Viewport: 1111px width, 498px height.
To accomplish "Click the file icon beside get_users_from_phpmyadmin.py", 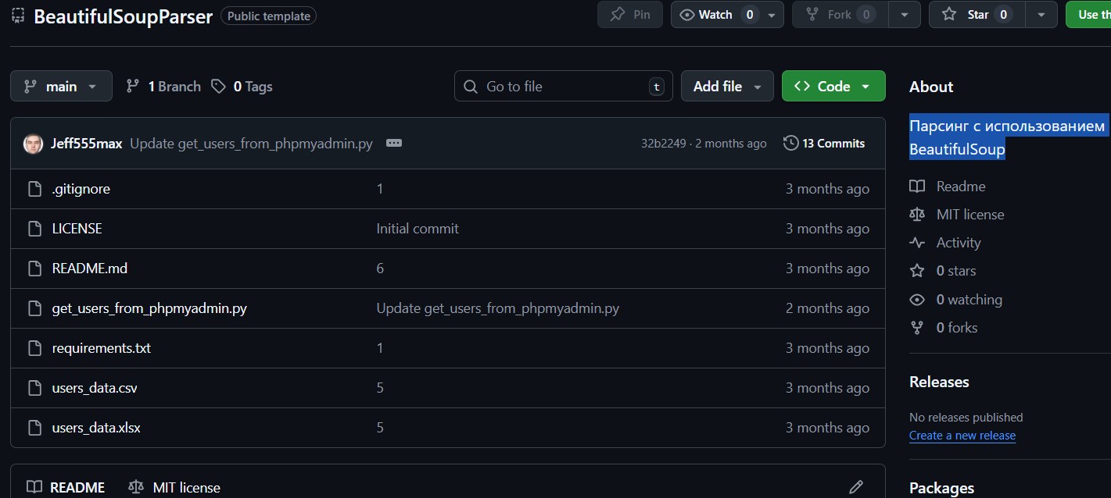I will point(34,308).
